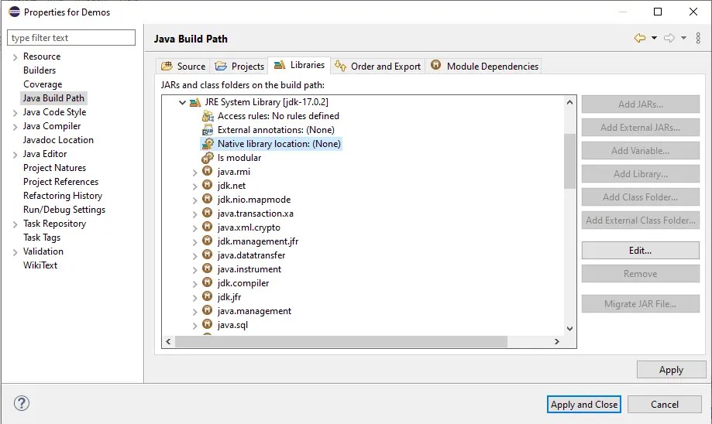Click the java.management module icon
Image resolution: width=712 pixels, height=424 pixels.
point(207,310)
